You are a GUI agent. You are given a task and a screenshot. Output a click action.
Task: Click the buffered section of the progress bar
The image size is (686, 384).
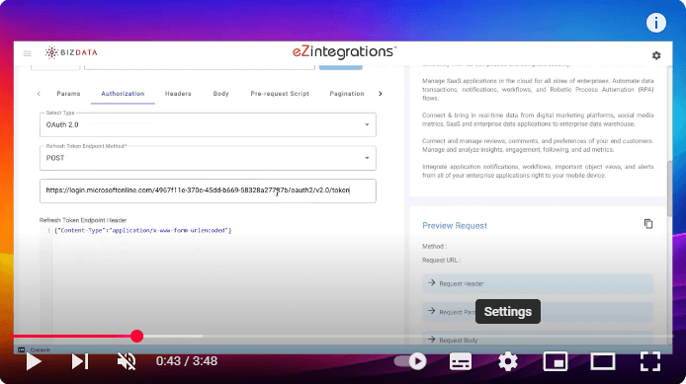(173, 336)
